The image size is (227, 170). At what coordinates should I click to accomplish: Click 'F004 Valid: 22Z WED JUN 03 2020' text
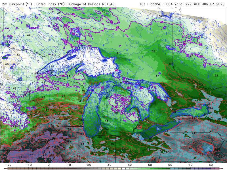[x=194, y=4]
